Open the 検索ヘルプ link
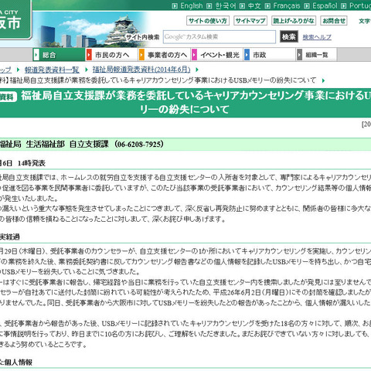The width and height of the screenshot is (371, 371). [317, 37]
